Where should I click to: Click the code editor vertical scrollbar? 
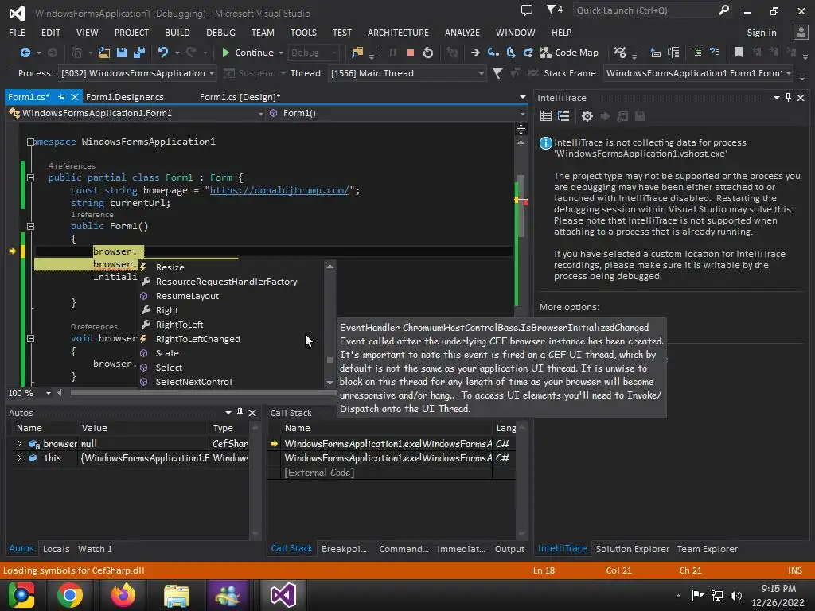(521, 208)
